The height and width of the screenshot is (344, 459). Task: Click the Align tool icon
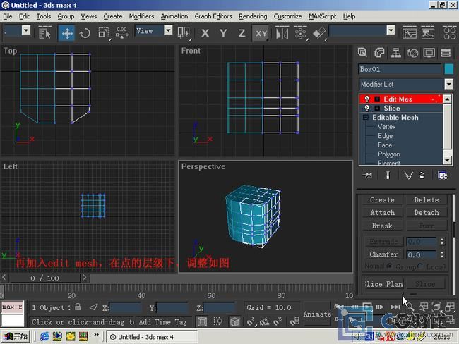pyautogui.click(x=319, y=33)
